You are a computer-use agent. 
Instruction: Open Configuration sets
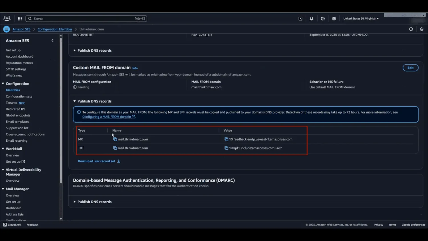pyautogui.click(x=19, y=97)
